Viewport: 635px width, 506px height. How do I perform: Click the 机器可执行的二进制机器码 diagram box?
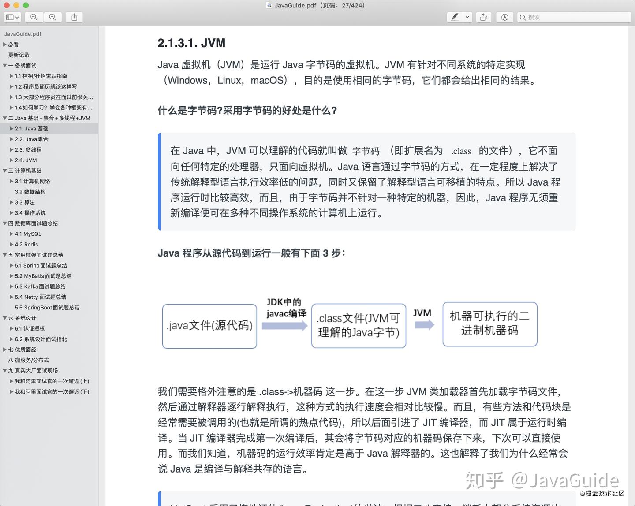(x=490, y=324)
